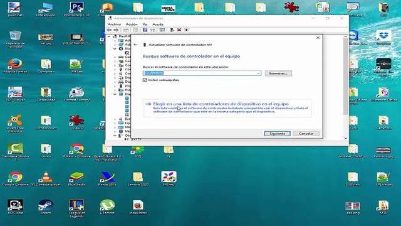Launch the Photoshop CS6 desktop shortcut

tap(76, 9)
